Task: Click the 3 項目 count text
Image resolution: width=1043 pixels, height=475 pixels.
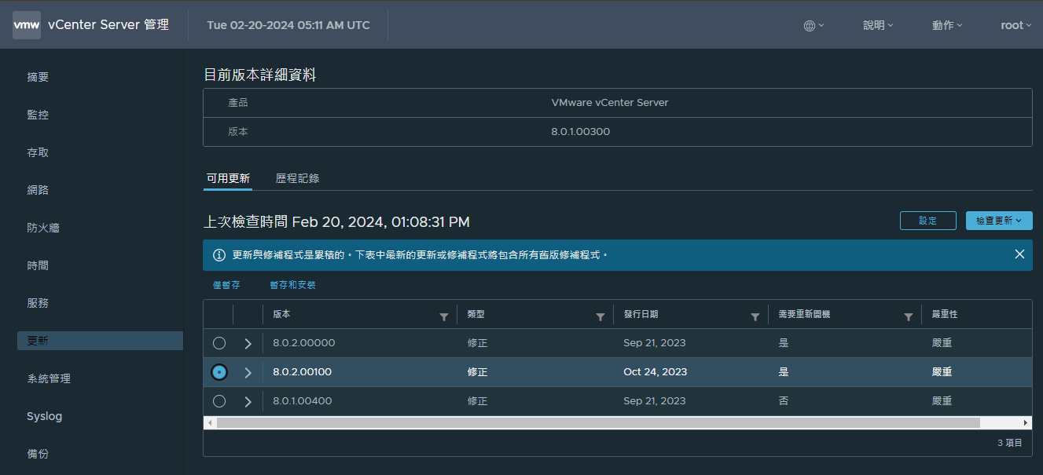Action: [1010, 443]
